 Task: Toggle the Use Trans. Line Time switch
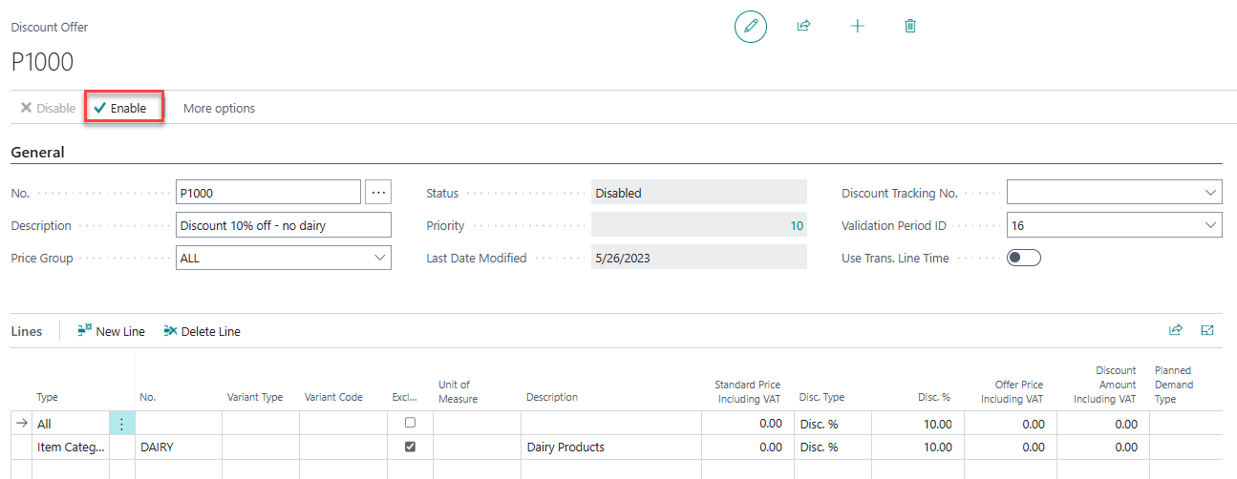tap(1023, 258)
